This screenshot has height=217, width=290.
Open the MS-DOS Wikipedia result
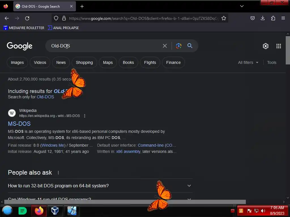[19, 124]
